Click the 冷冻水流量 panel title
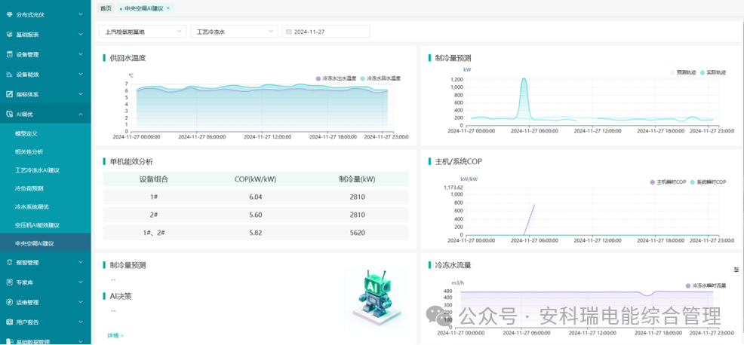The height and width of the screenshot is (345, 744). click(453, 265)
